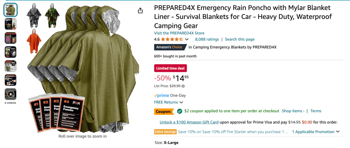Click Unlock a $100 Amazon Gift Card
Screen dimensions: 350x148
click(189, 122)
